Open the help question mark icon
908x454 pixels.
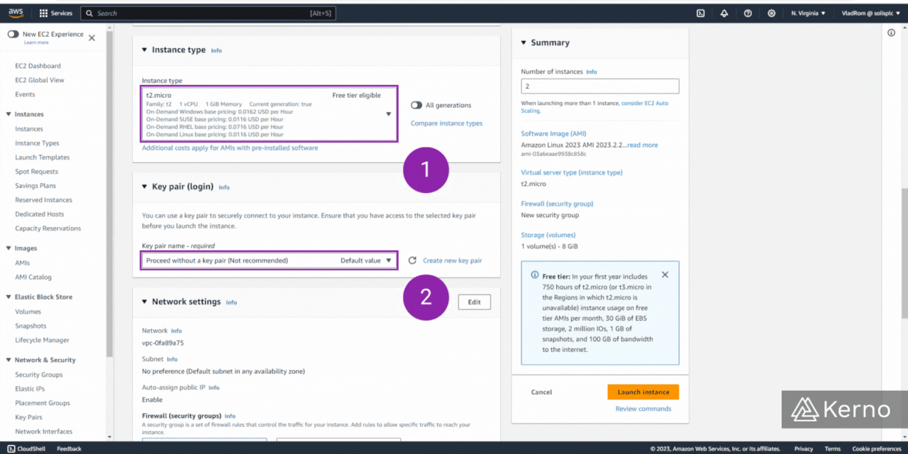(748, 13)
